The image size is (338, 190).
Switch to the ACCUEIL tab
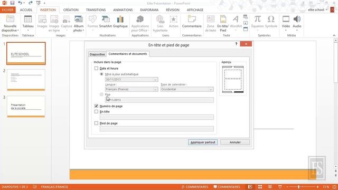coord(26,10)
